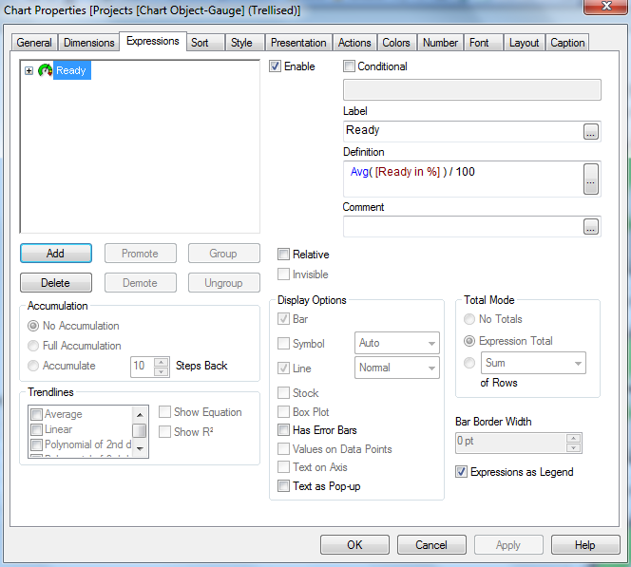
Task: Click the Trendlines list scroll-up arrow
Action: click(140, 415)
